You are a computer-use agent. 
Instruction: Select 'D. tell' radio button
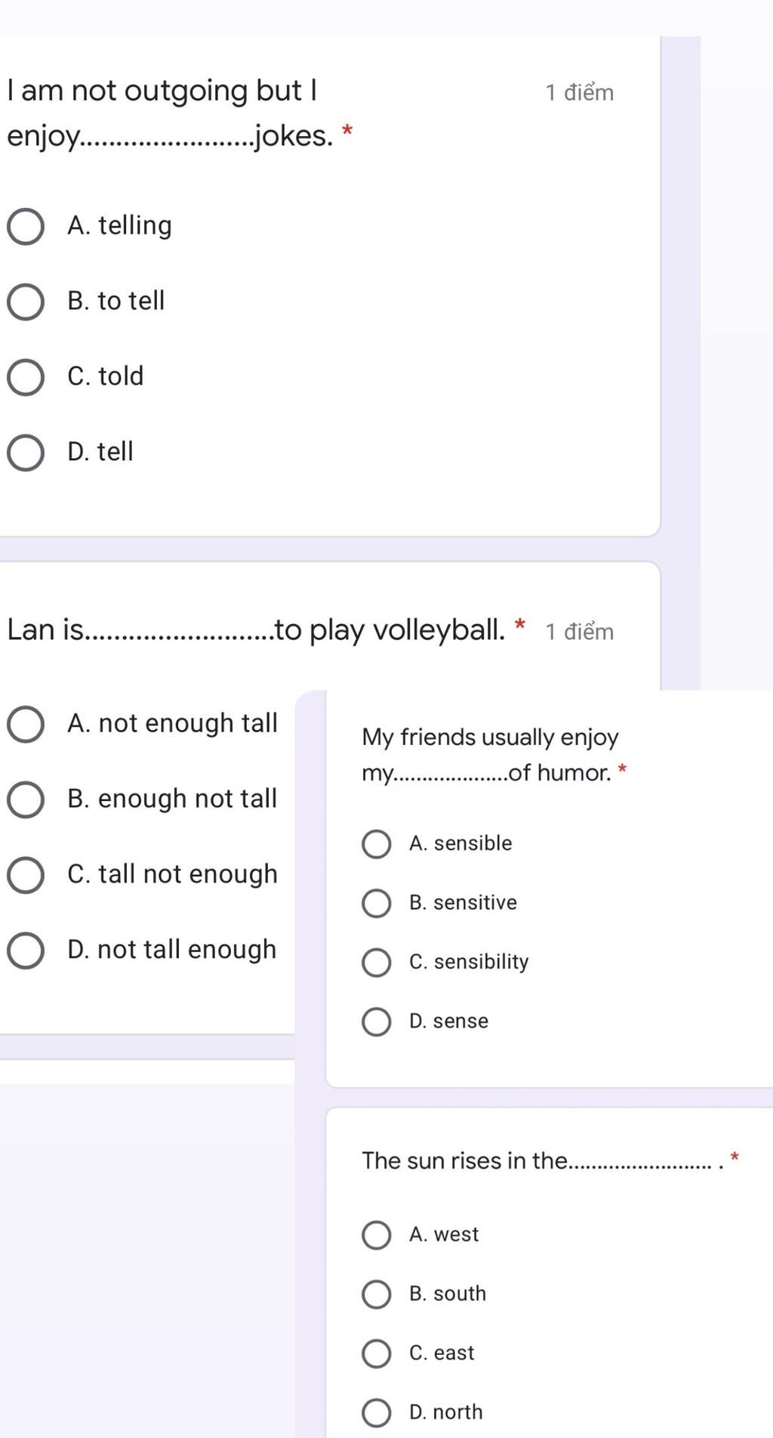coord(26,453)
